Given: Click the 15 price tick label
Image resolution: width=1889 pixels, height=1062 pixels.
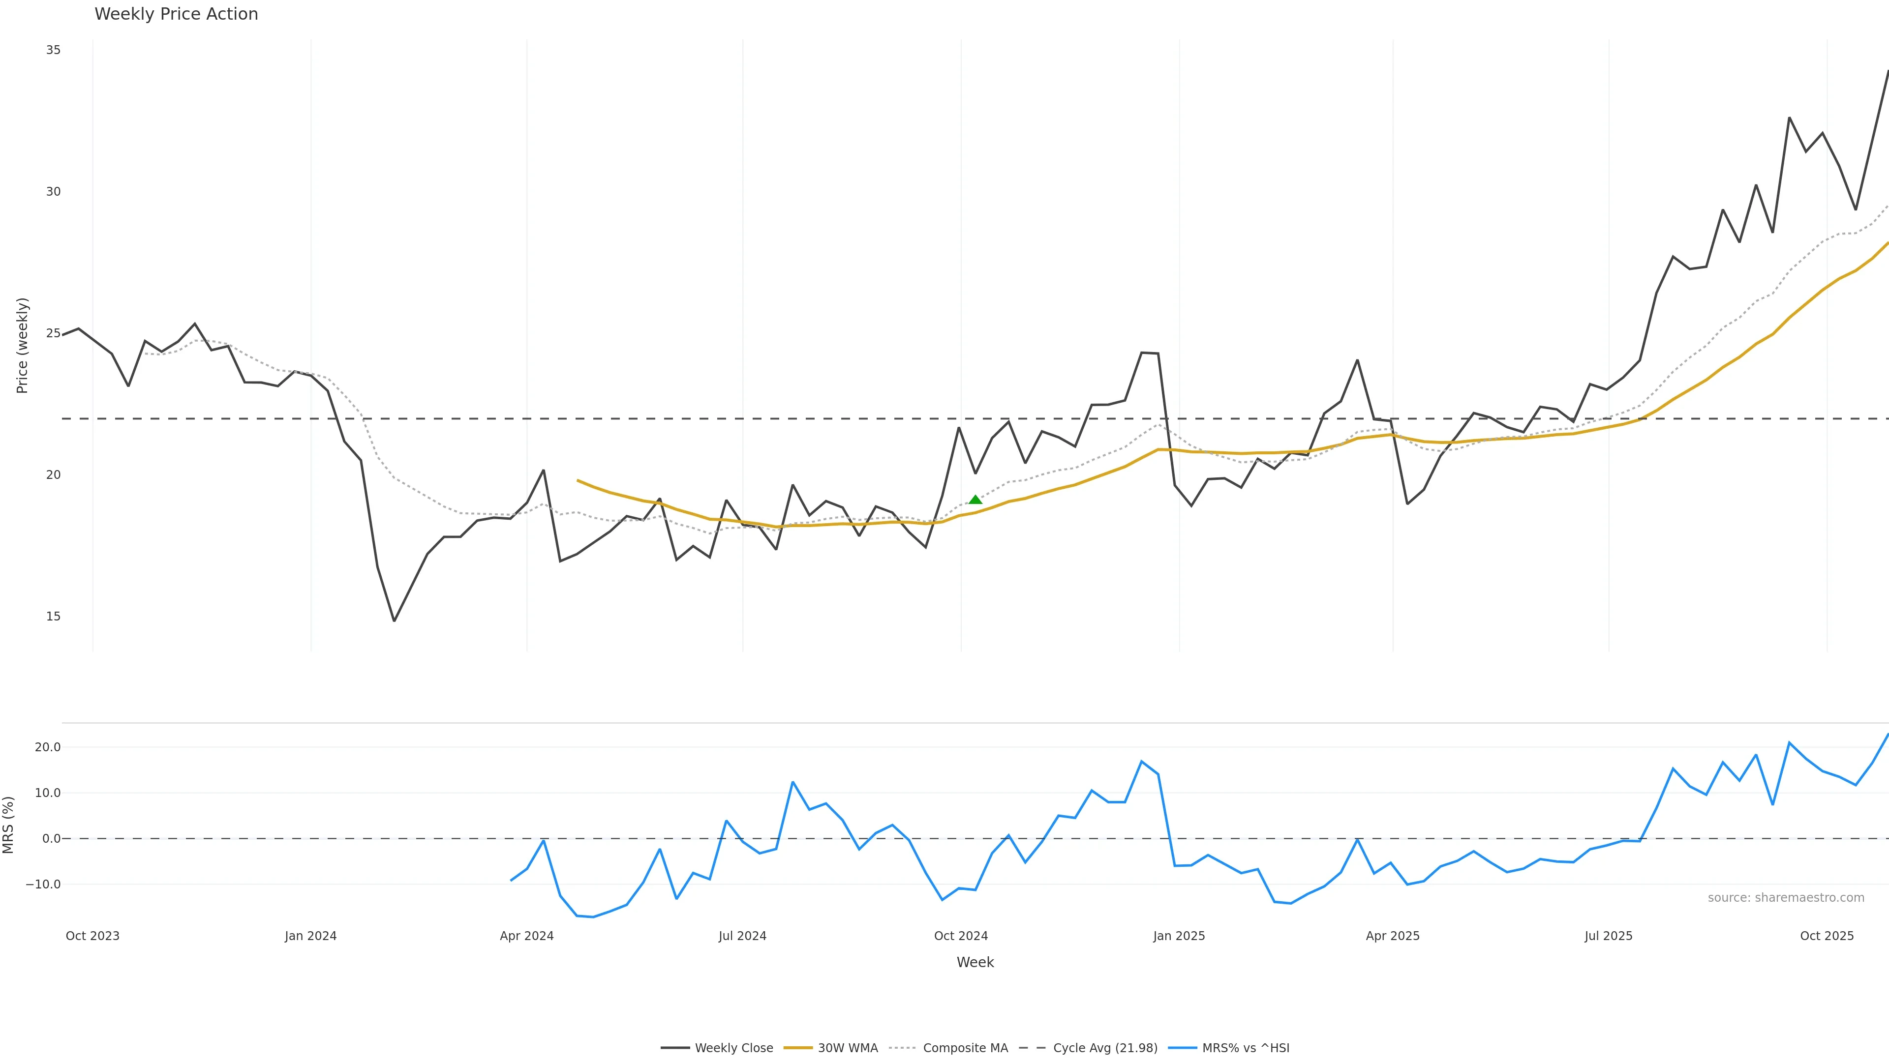Looking at the screenshot, I should coord(53,617).
